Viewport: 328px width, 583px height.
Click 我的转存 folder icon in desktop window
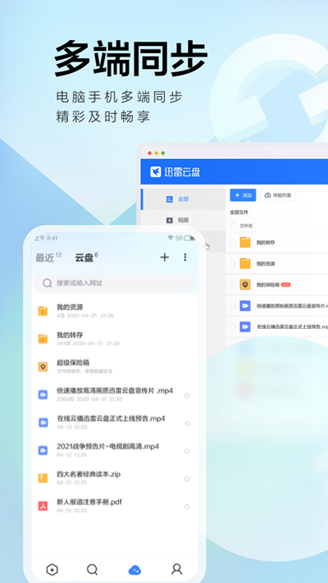coord(245,243)
